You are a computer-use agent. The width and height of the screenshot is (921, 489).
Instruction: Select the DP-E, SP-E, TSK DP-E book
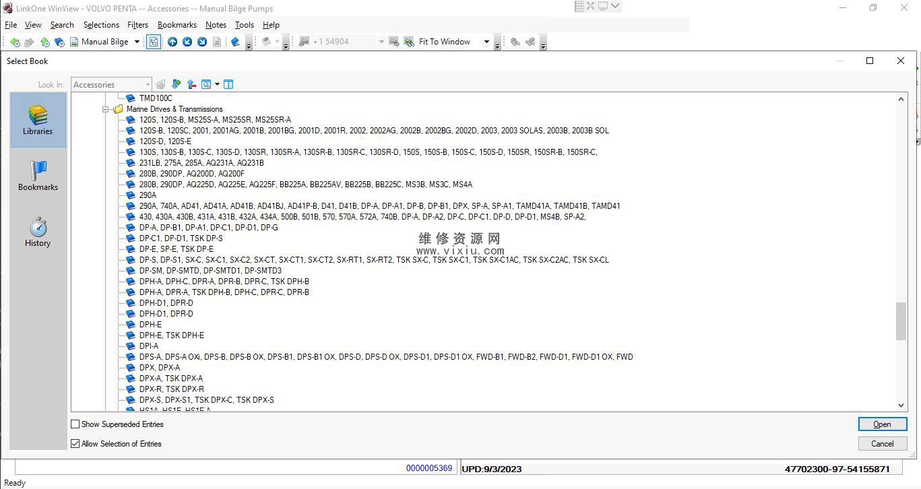(x=177, y=249)
